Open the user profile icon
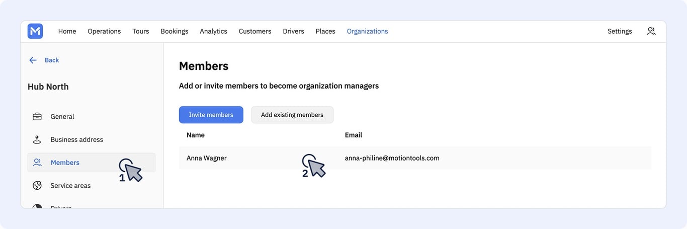The width and height of the screenshot is (687, 229). click(x=651, y=31)
